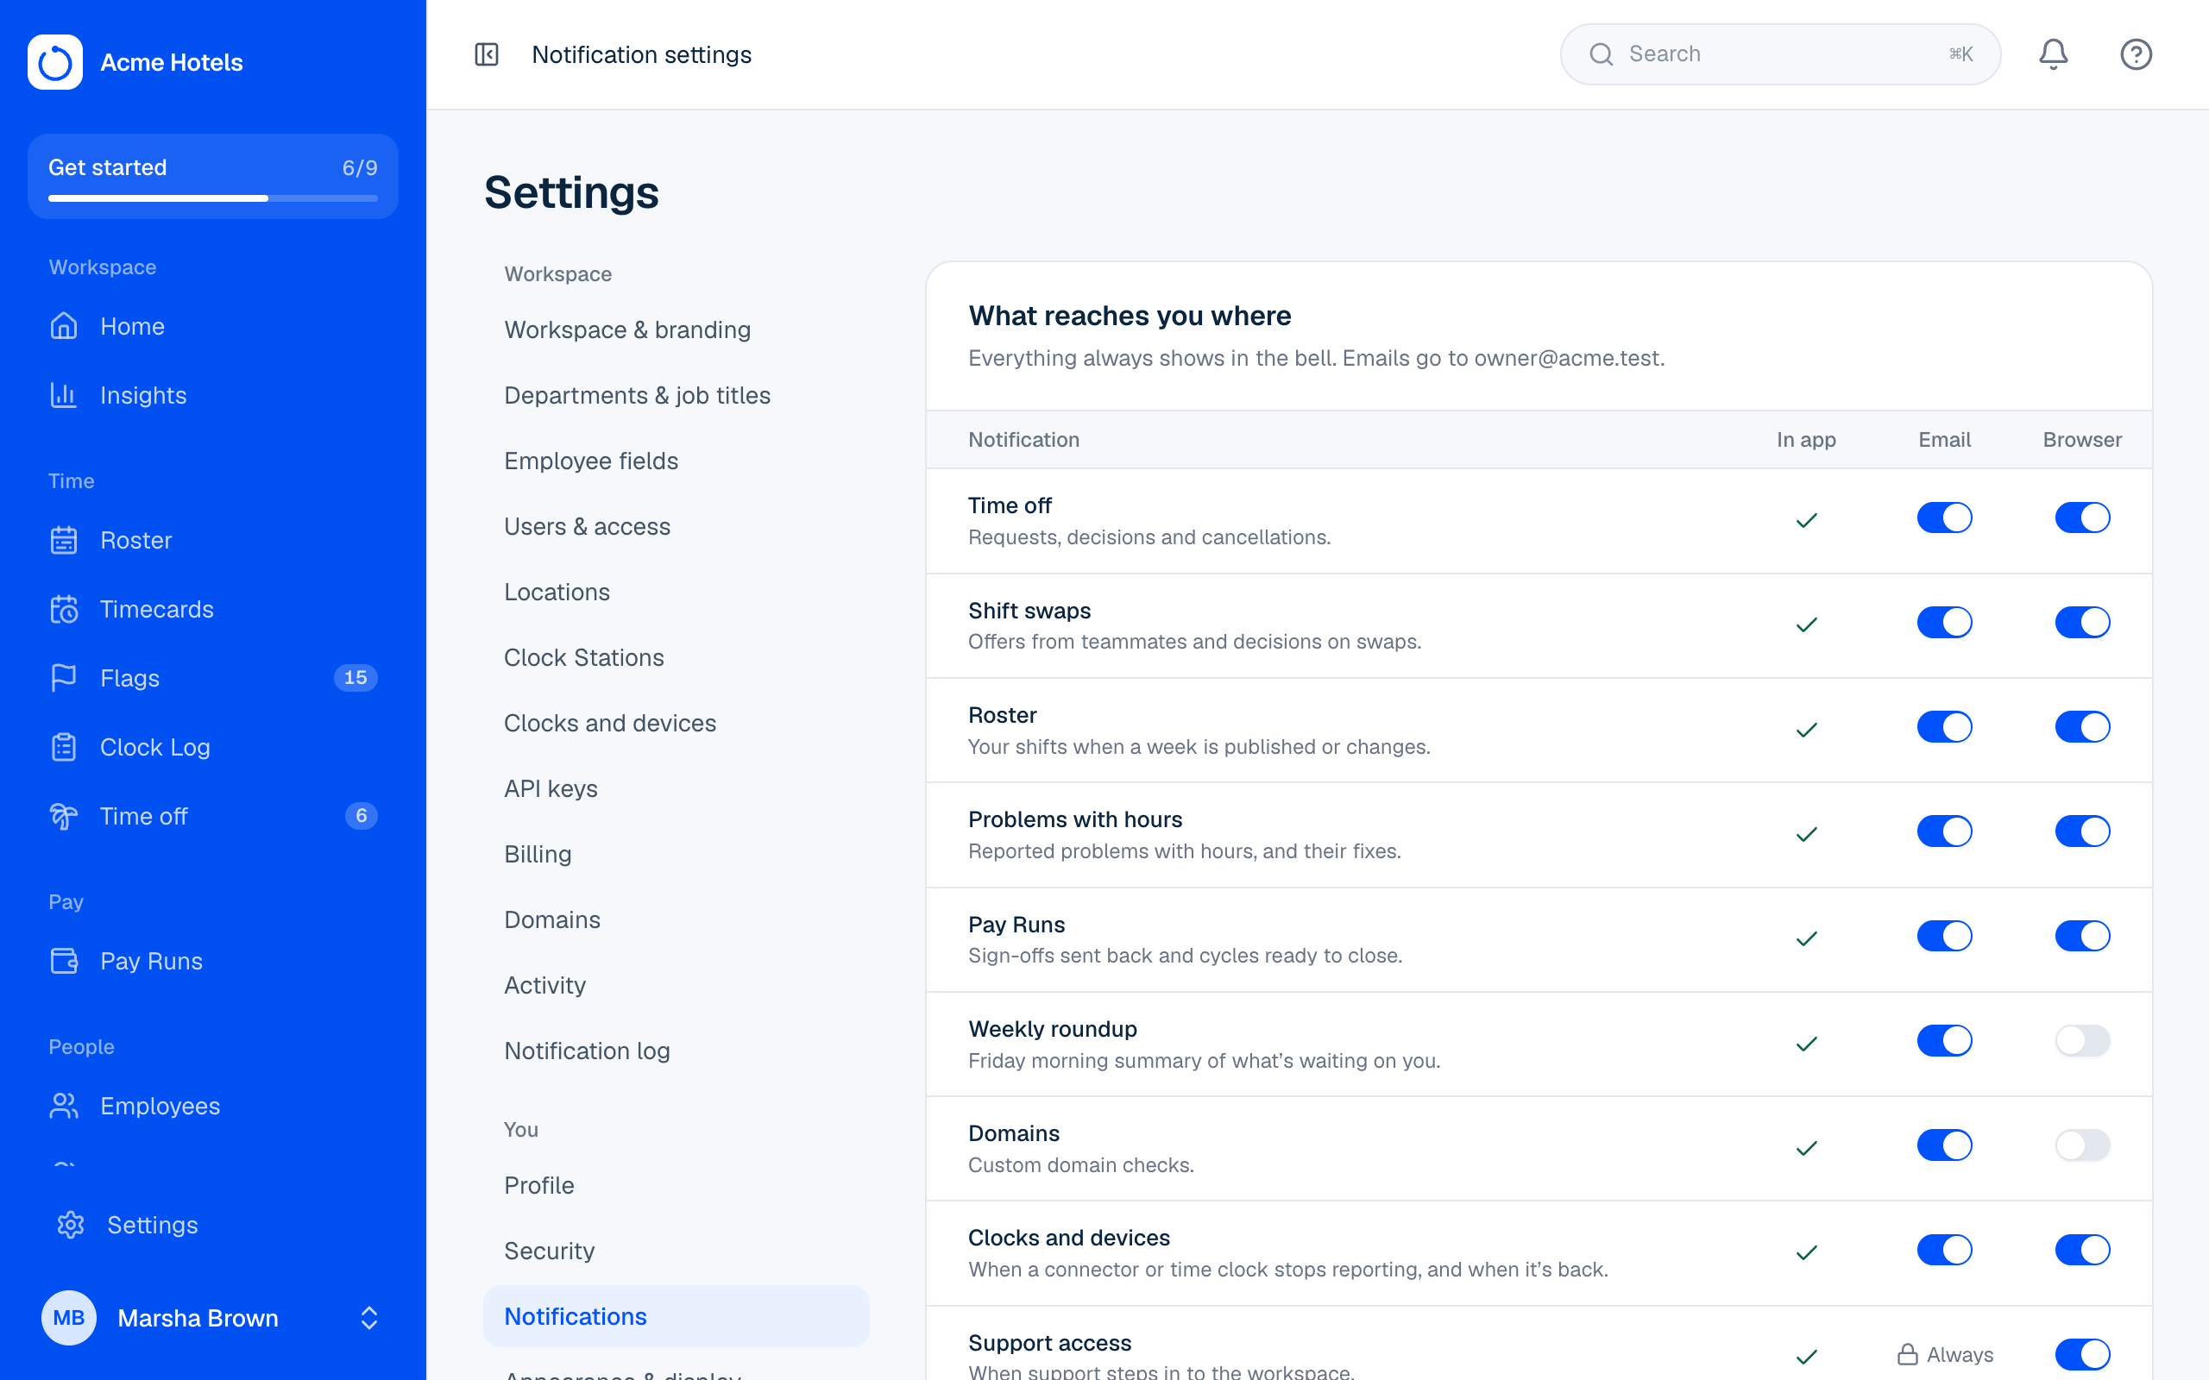The image size is (2209, 1380).
Task: Toggle Email for Roster notifications
Action: tap(1944, 726)
